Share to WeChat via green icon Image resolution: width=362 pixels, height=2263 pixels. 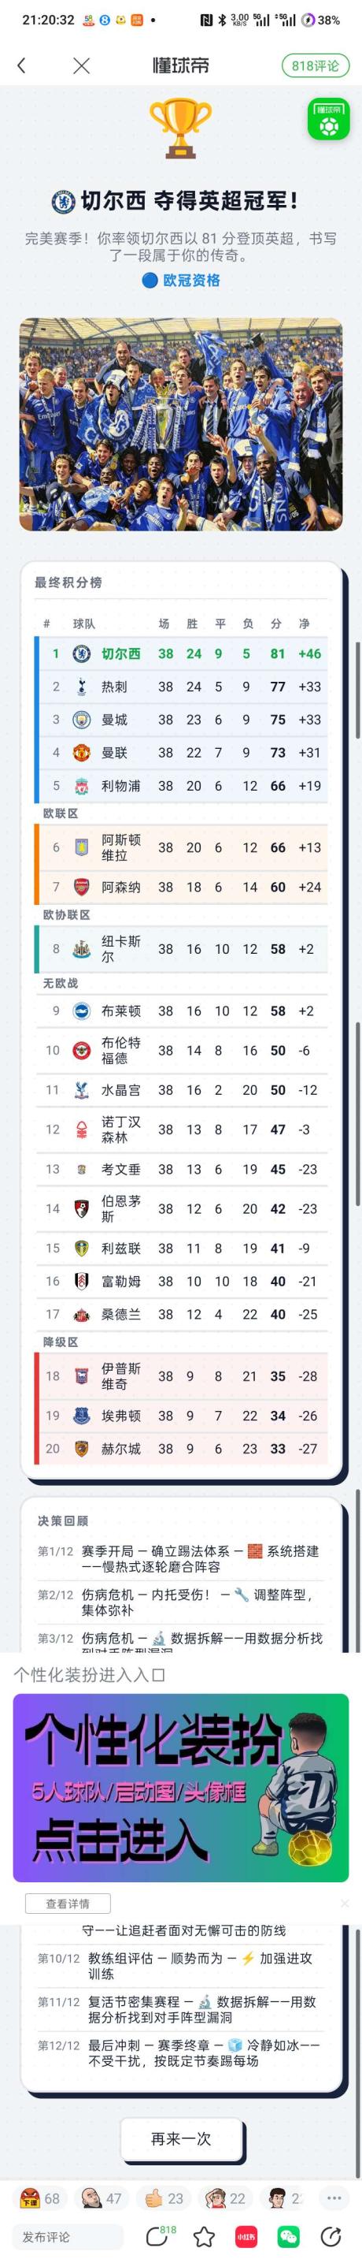click(288, 2237)
